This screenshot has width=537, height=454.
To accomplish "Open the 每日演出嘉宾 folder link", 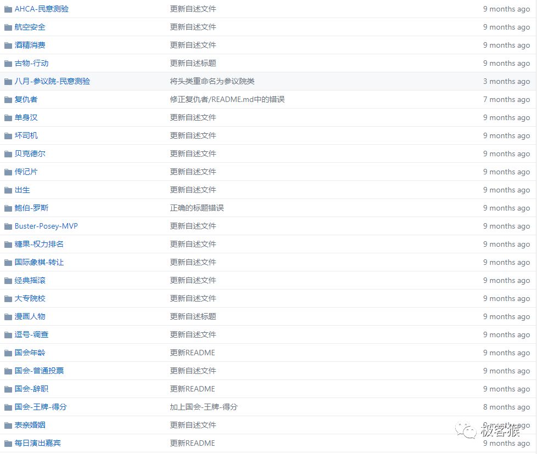I will (x=38, y=444).
